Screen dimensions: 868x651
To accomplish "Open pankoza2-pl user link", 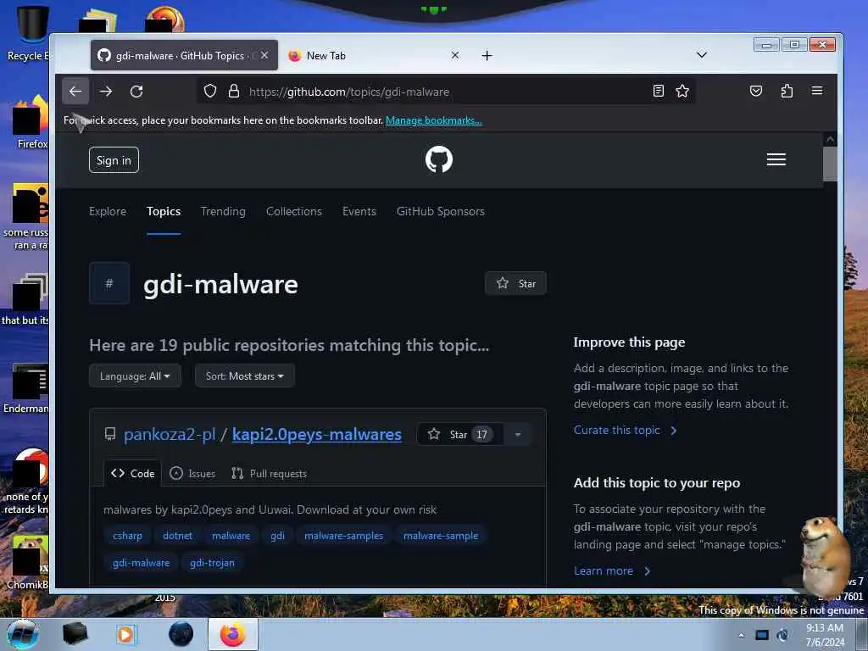I will point(170,435).
